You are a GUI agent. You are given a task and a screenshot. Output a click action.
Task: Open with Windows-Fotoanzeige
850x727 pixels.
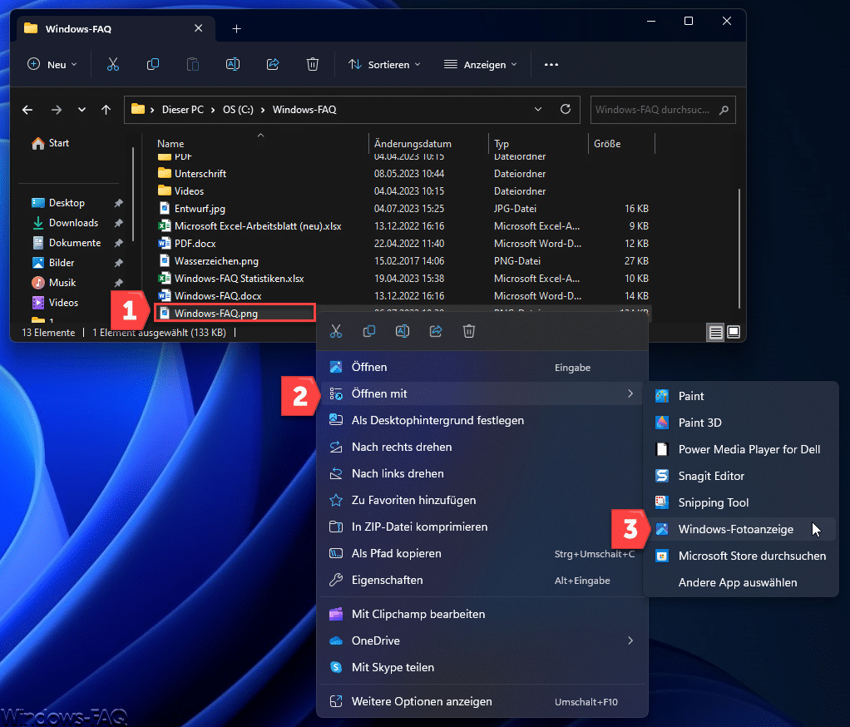tap(740, 529)
